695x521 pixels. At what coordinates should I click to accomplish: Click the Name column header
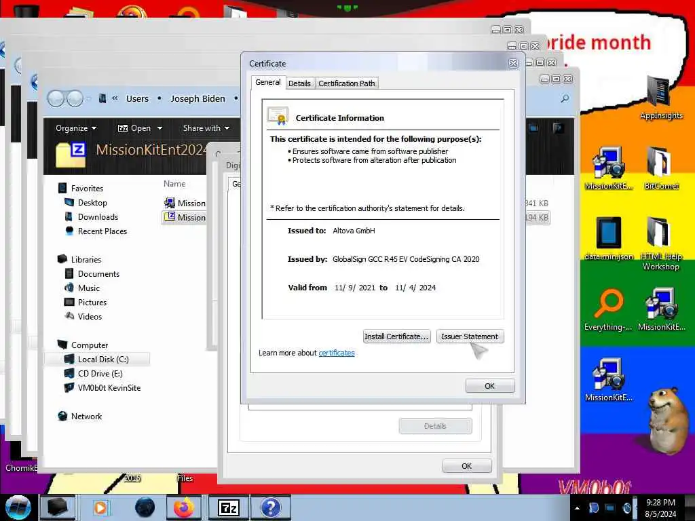[x=174, y=183]
